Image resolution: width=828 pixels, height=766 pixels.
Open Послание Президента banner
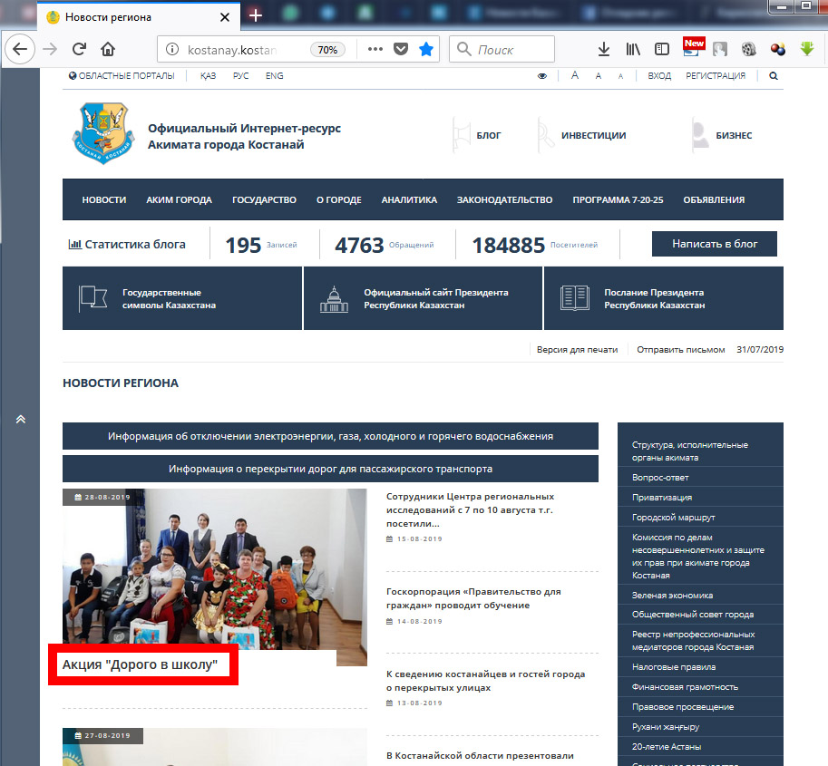click(x=664, y=298)
